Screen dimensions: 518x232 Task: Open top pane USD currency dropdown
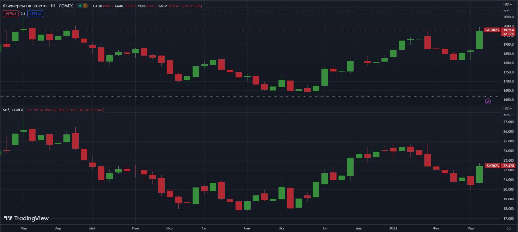[x=507, y=5]
